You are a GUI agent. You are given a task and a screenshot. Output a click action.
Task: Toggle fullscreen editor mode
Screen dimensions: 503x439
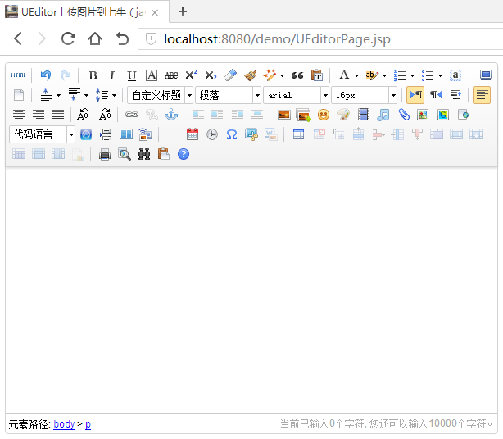(485, 75)
